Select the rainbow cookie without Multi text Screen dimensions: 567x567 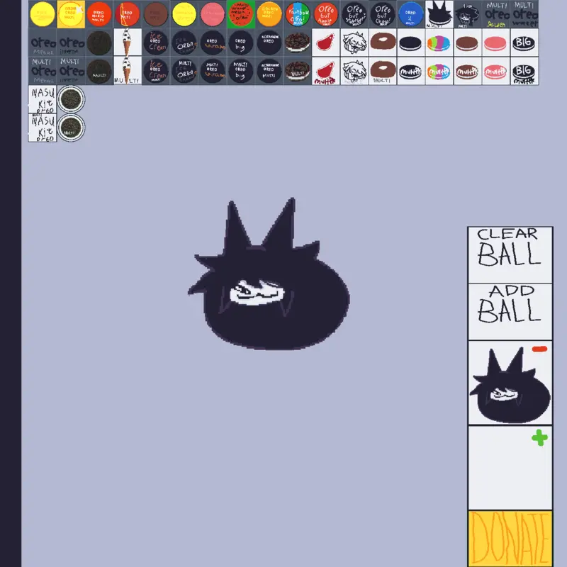(x=439, y=43)
